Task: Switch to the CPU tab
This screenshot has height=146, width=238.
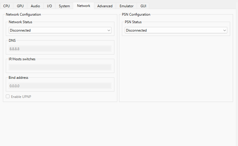Action: [x=6, y=6]
